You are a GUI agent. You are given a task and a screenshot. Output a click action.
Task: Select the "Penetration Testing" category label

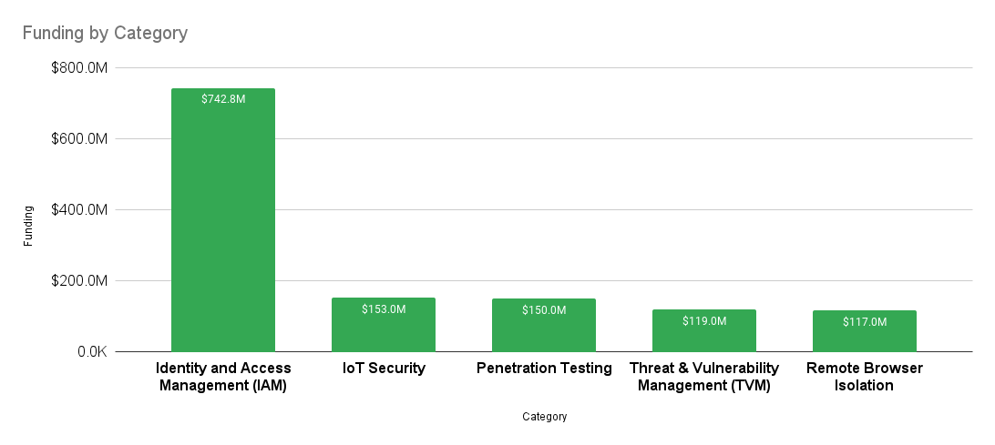click(544, 369)
